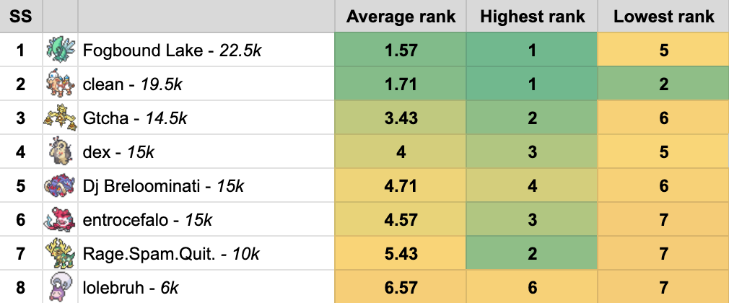
Task: Click the Dj Breloominati - 15k name cell
Action: coord(207,185)
